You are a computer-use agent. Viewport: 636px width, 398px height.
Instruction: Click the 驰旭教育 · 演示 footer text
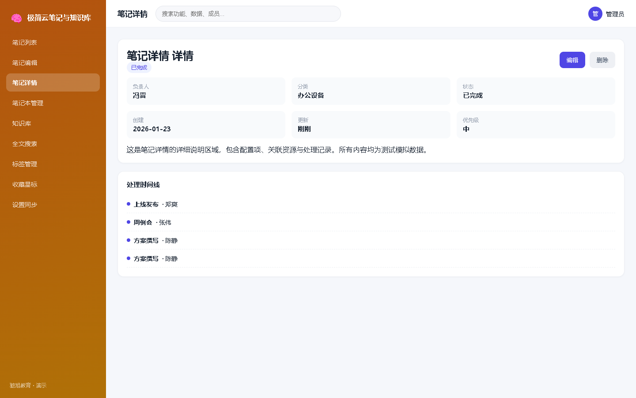28,386
